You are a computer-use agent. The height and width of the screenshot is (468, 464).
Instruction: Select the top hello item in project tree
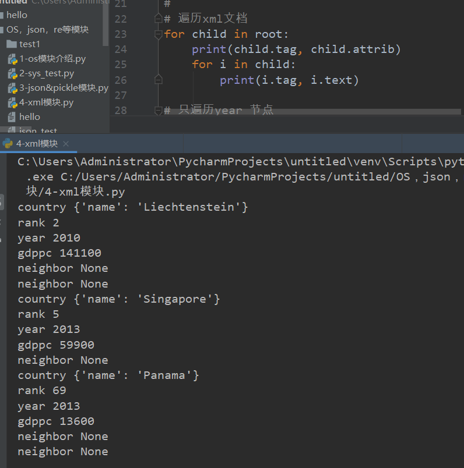point(17,15)
